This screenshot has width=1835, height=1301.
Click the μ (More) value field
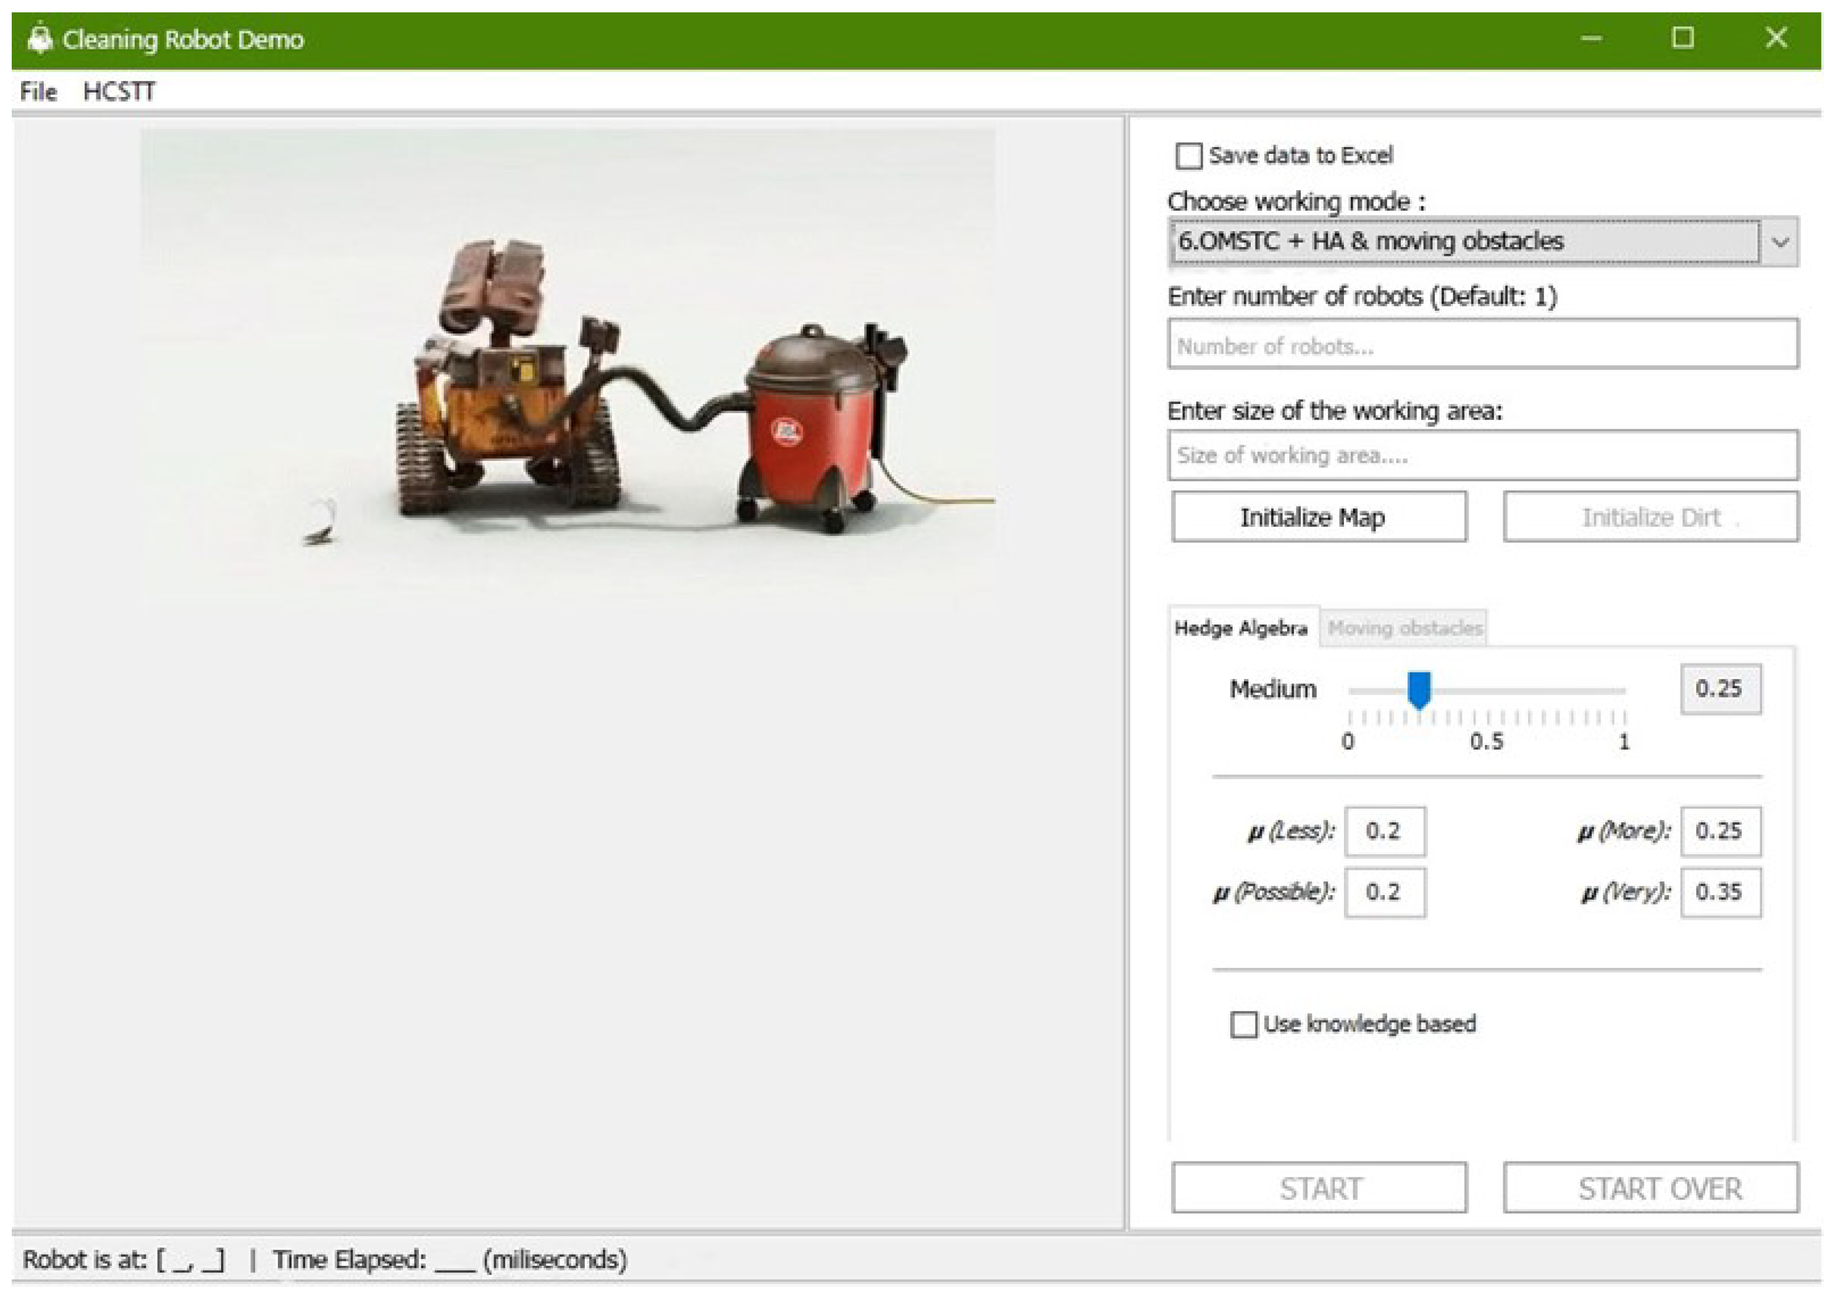pyautogui.click(x=1721, y=831)
